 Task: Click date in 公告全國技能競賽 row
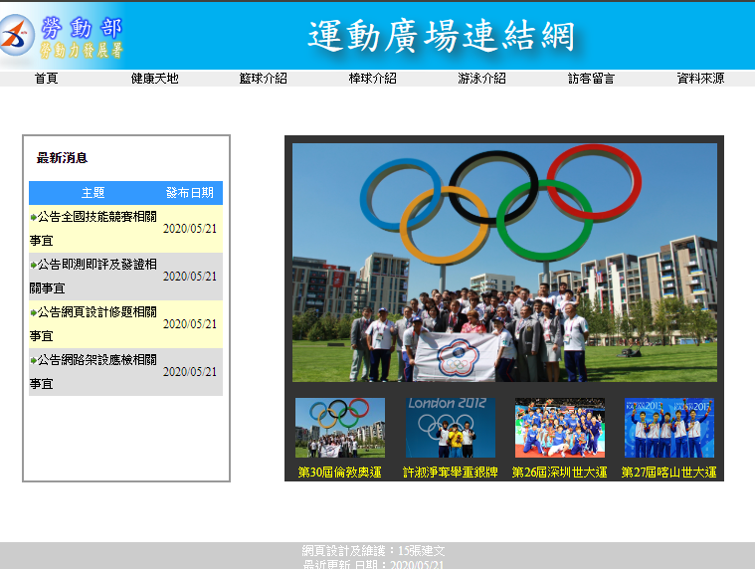190,229
